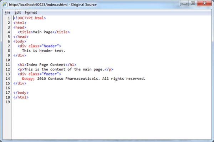Click the title tag containing Main Page
The width and height of the screenshot is (214, 142).
[x=44, y=32]
